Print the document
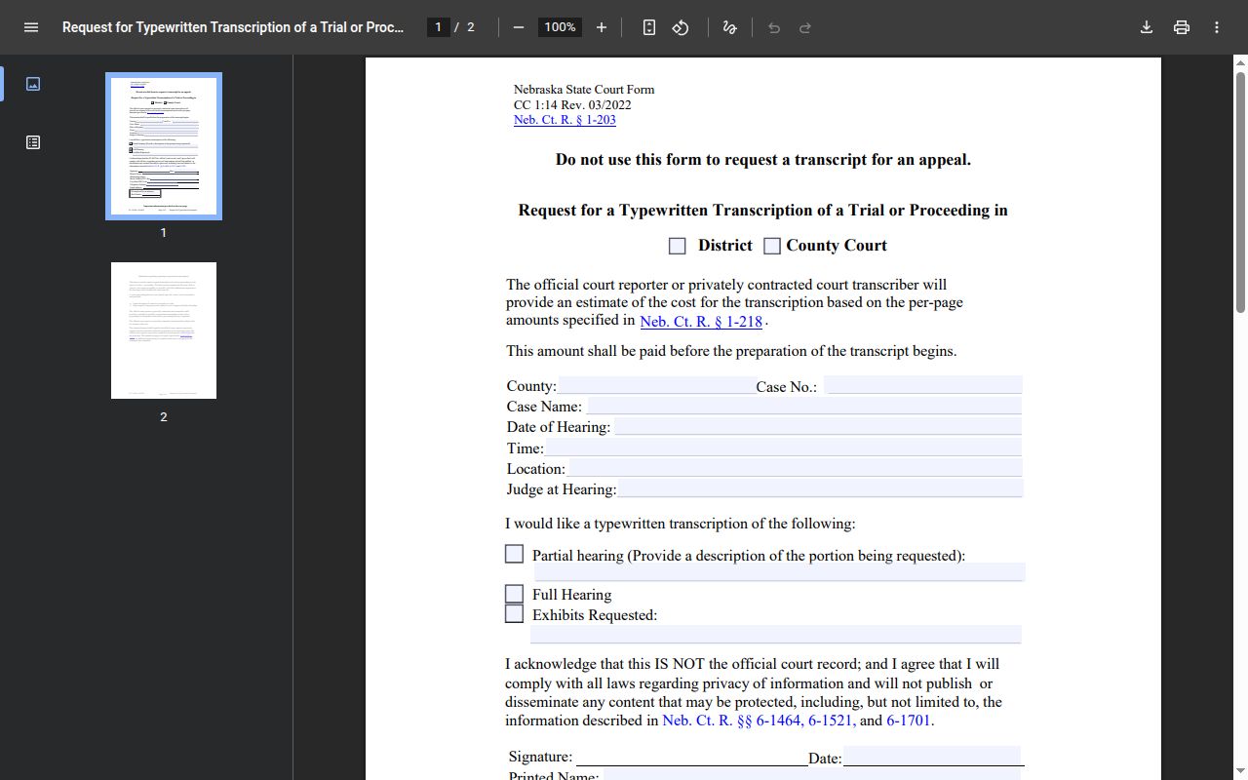The height and width of the screenshot is (780, 1248). [x=1182, y=27]
